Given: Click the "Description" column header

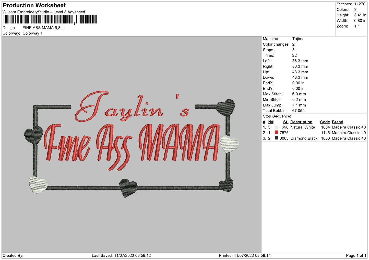Looking at the screenshot, I should [x=301, y=122].
